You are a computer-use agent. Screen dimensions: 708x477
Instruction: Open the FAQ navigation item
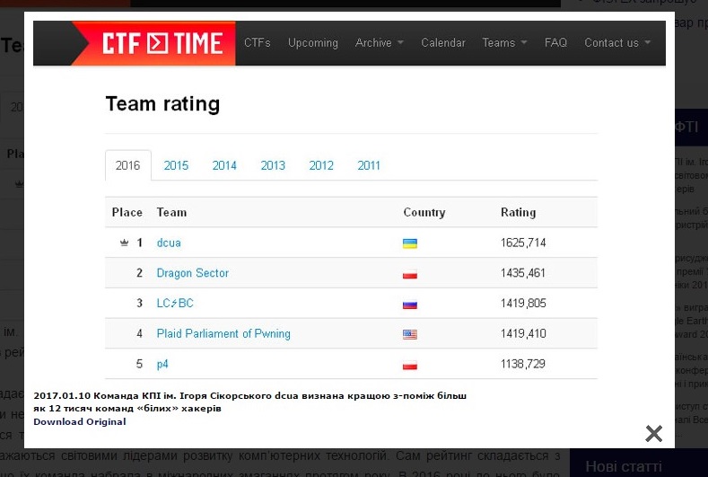(555, 43)
